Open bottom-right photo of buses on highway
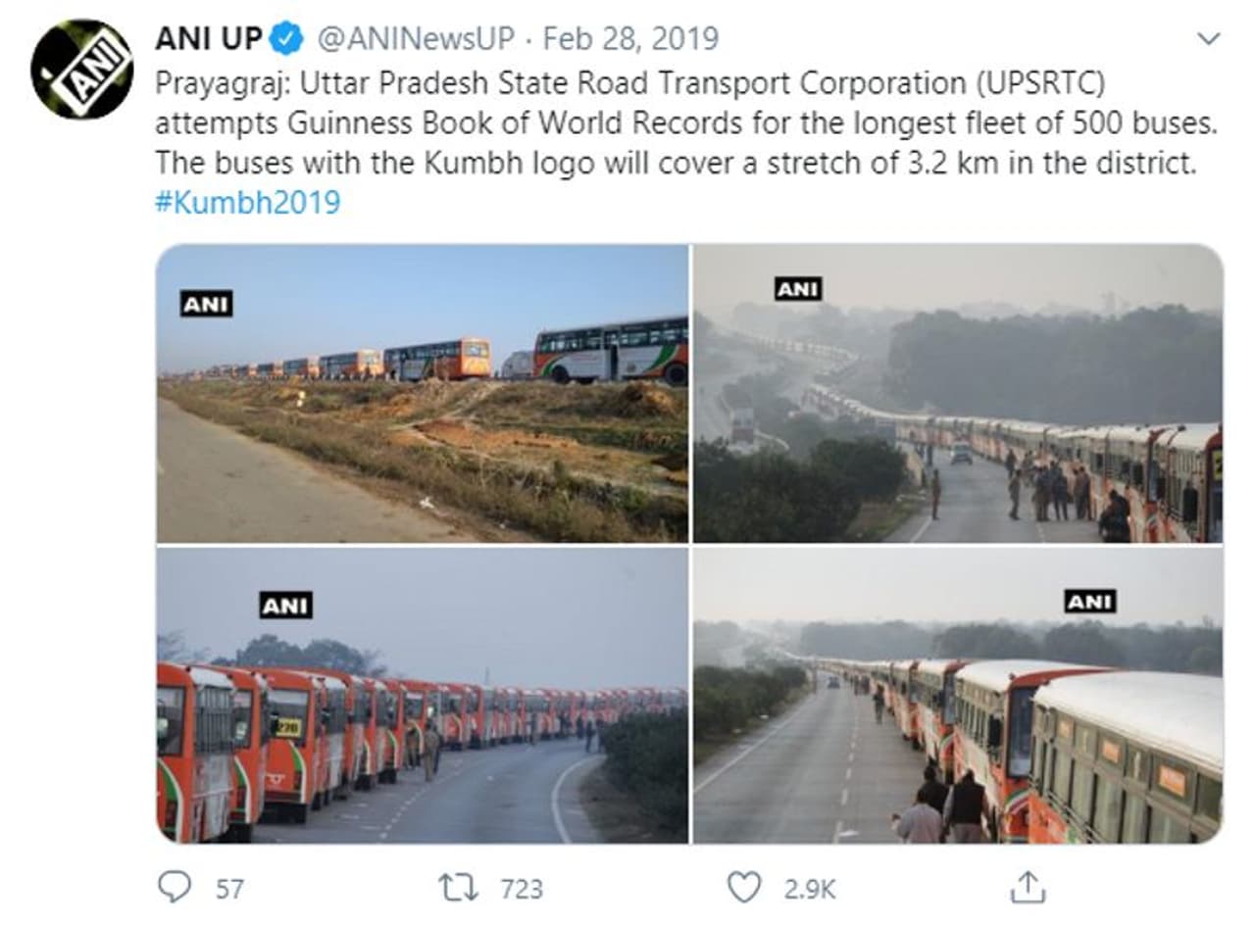1255x927 pixels. pos(958,695)
